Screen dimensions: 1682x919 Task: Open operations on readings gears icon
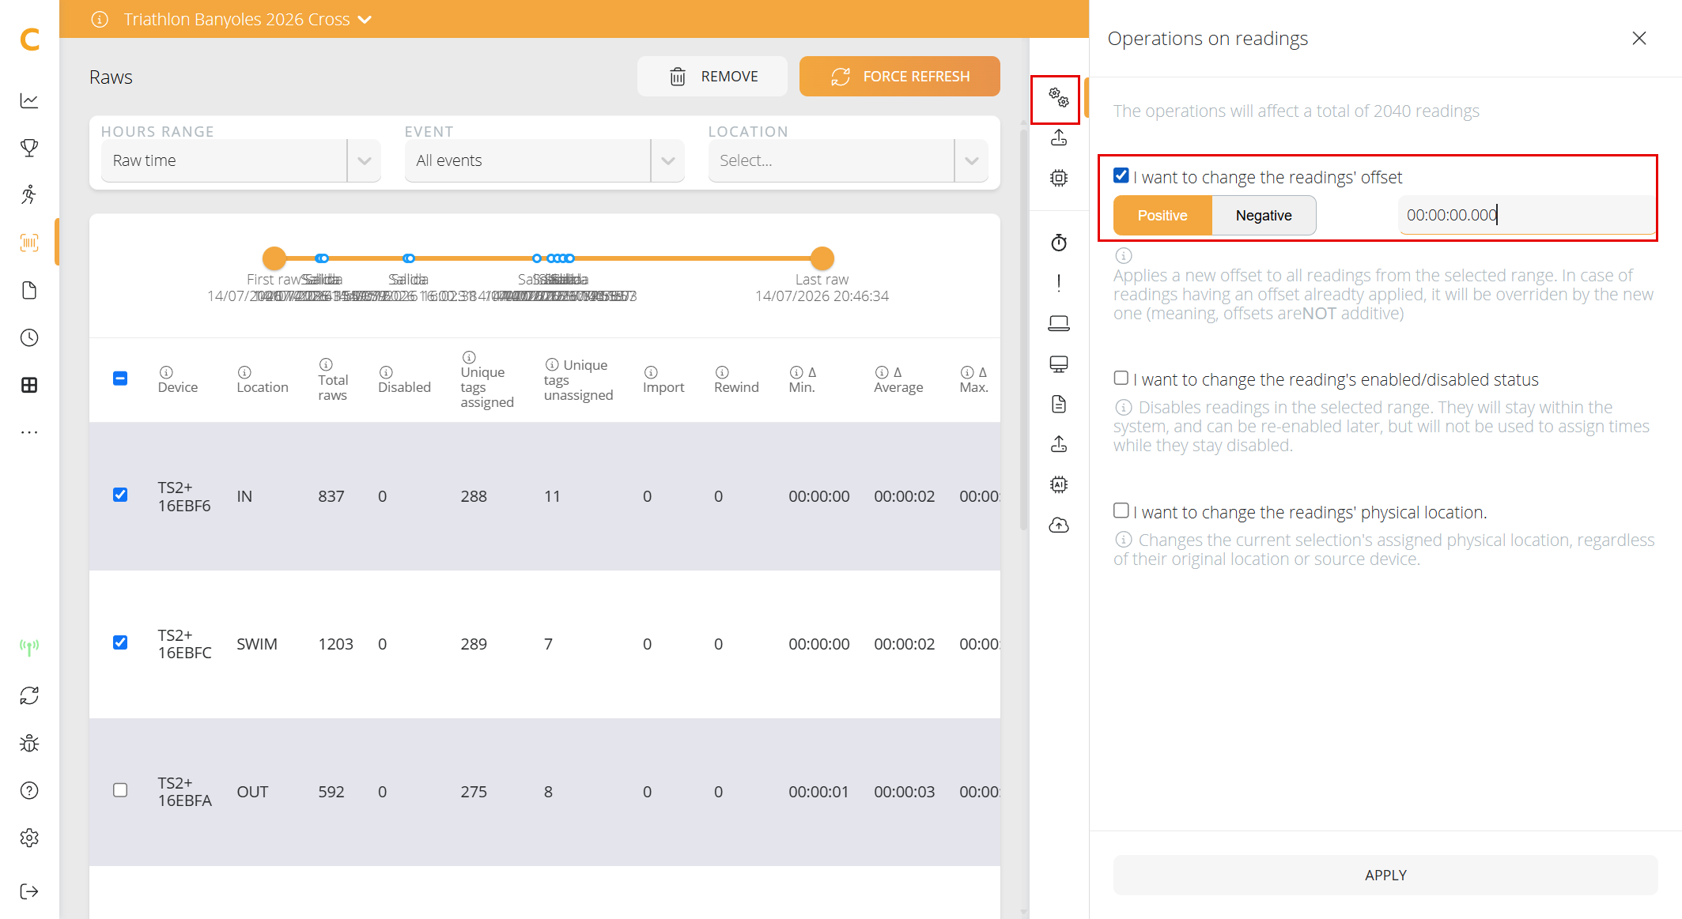[x=1058, y=98]
